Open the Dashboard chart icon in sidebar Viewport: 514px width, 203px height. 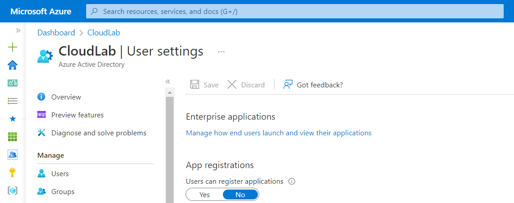(13, 83)
